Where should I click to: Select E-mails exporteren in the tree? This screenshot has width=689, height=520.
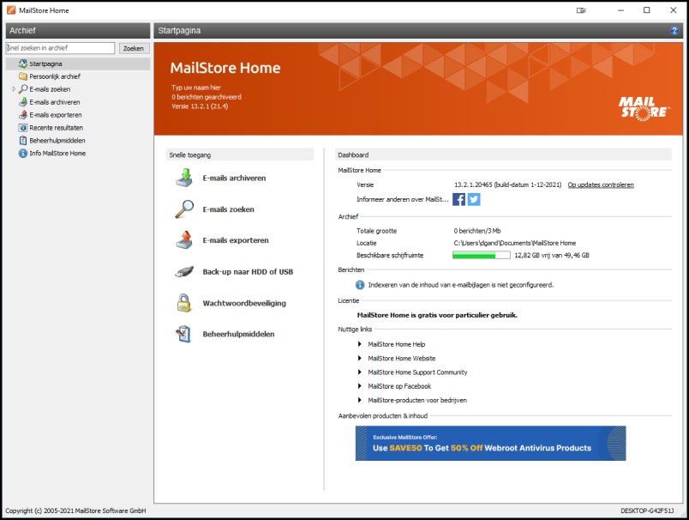tap(56, 115)
